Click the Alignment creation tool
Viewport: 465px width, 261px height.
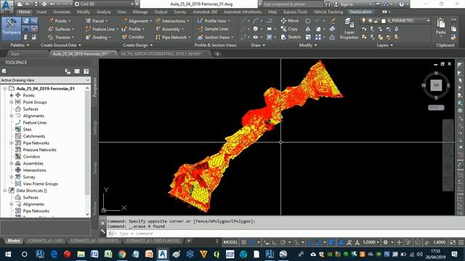tap(136, 21)
